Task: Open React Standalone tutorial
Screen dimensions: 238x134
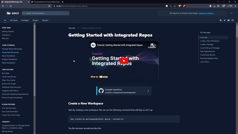Action: tap(9, 56)
